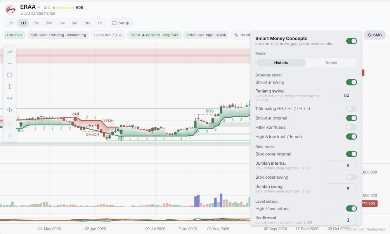Click the SMC indicator button

(x=374, y=35)
